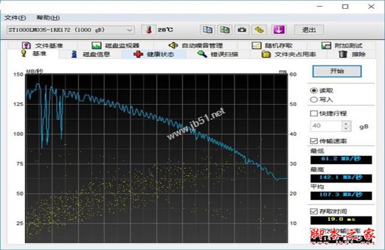Toggle the 存取时间 checkbox
The height and width of the screenshot is (250, 385).
coord(314,211)
